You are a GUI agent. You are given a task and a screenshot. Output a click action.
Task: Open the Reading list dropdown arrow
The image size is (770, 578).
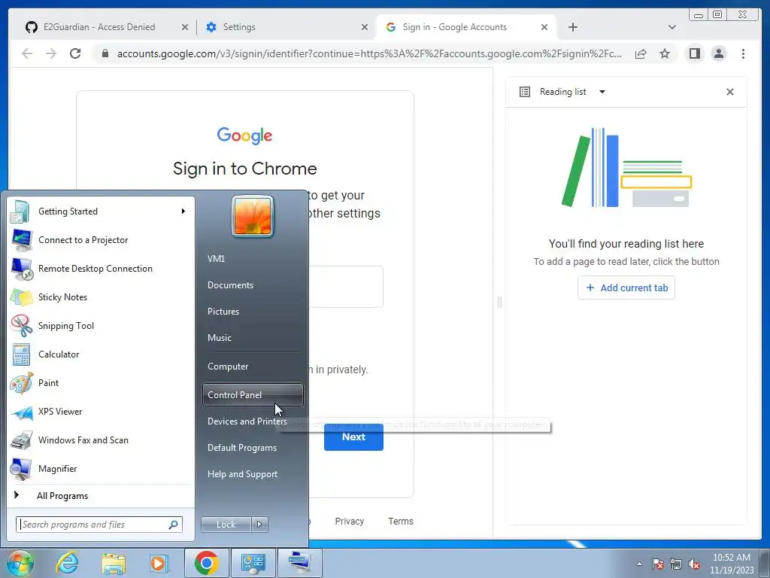point(602,92)
